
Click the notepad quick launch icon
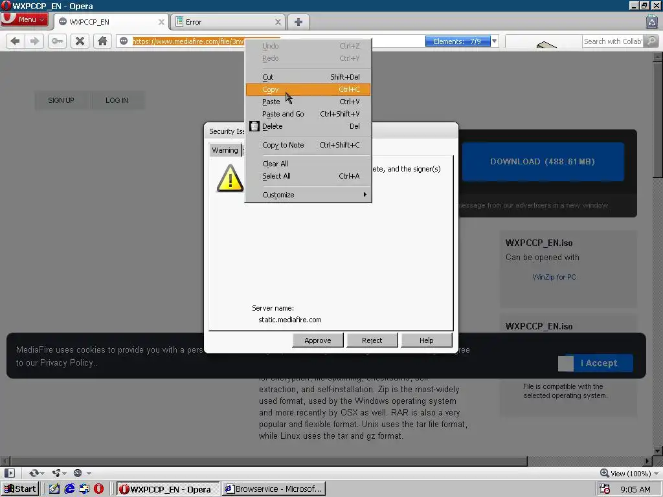pyautogui.click(x=54, y=489)
